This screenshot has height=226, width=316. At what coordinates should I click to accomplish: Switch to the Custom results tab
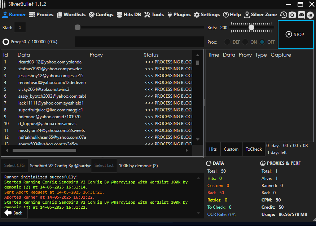(x=231, y=149)
